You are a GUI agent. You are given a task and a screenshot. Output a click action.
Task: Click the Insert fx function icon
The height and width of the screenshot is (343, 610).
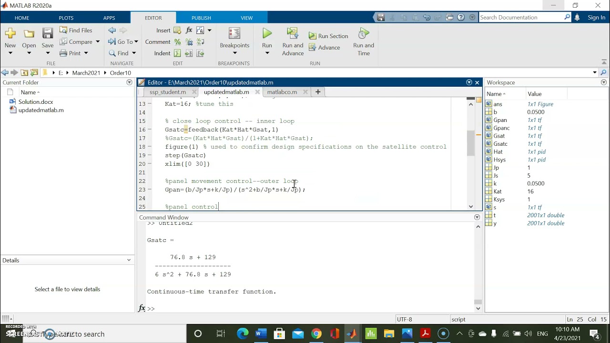(x=189, y=30)
